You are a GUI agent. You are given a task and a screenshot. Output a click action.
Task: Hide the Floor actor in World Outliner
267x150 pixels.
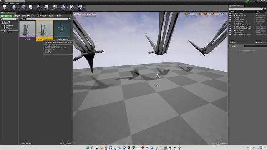(230, 17)
